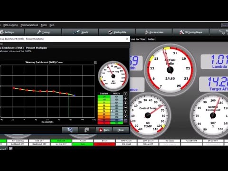Close the Warmup Enrichment dialog with X

coord(127,39)
